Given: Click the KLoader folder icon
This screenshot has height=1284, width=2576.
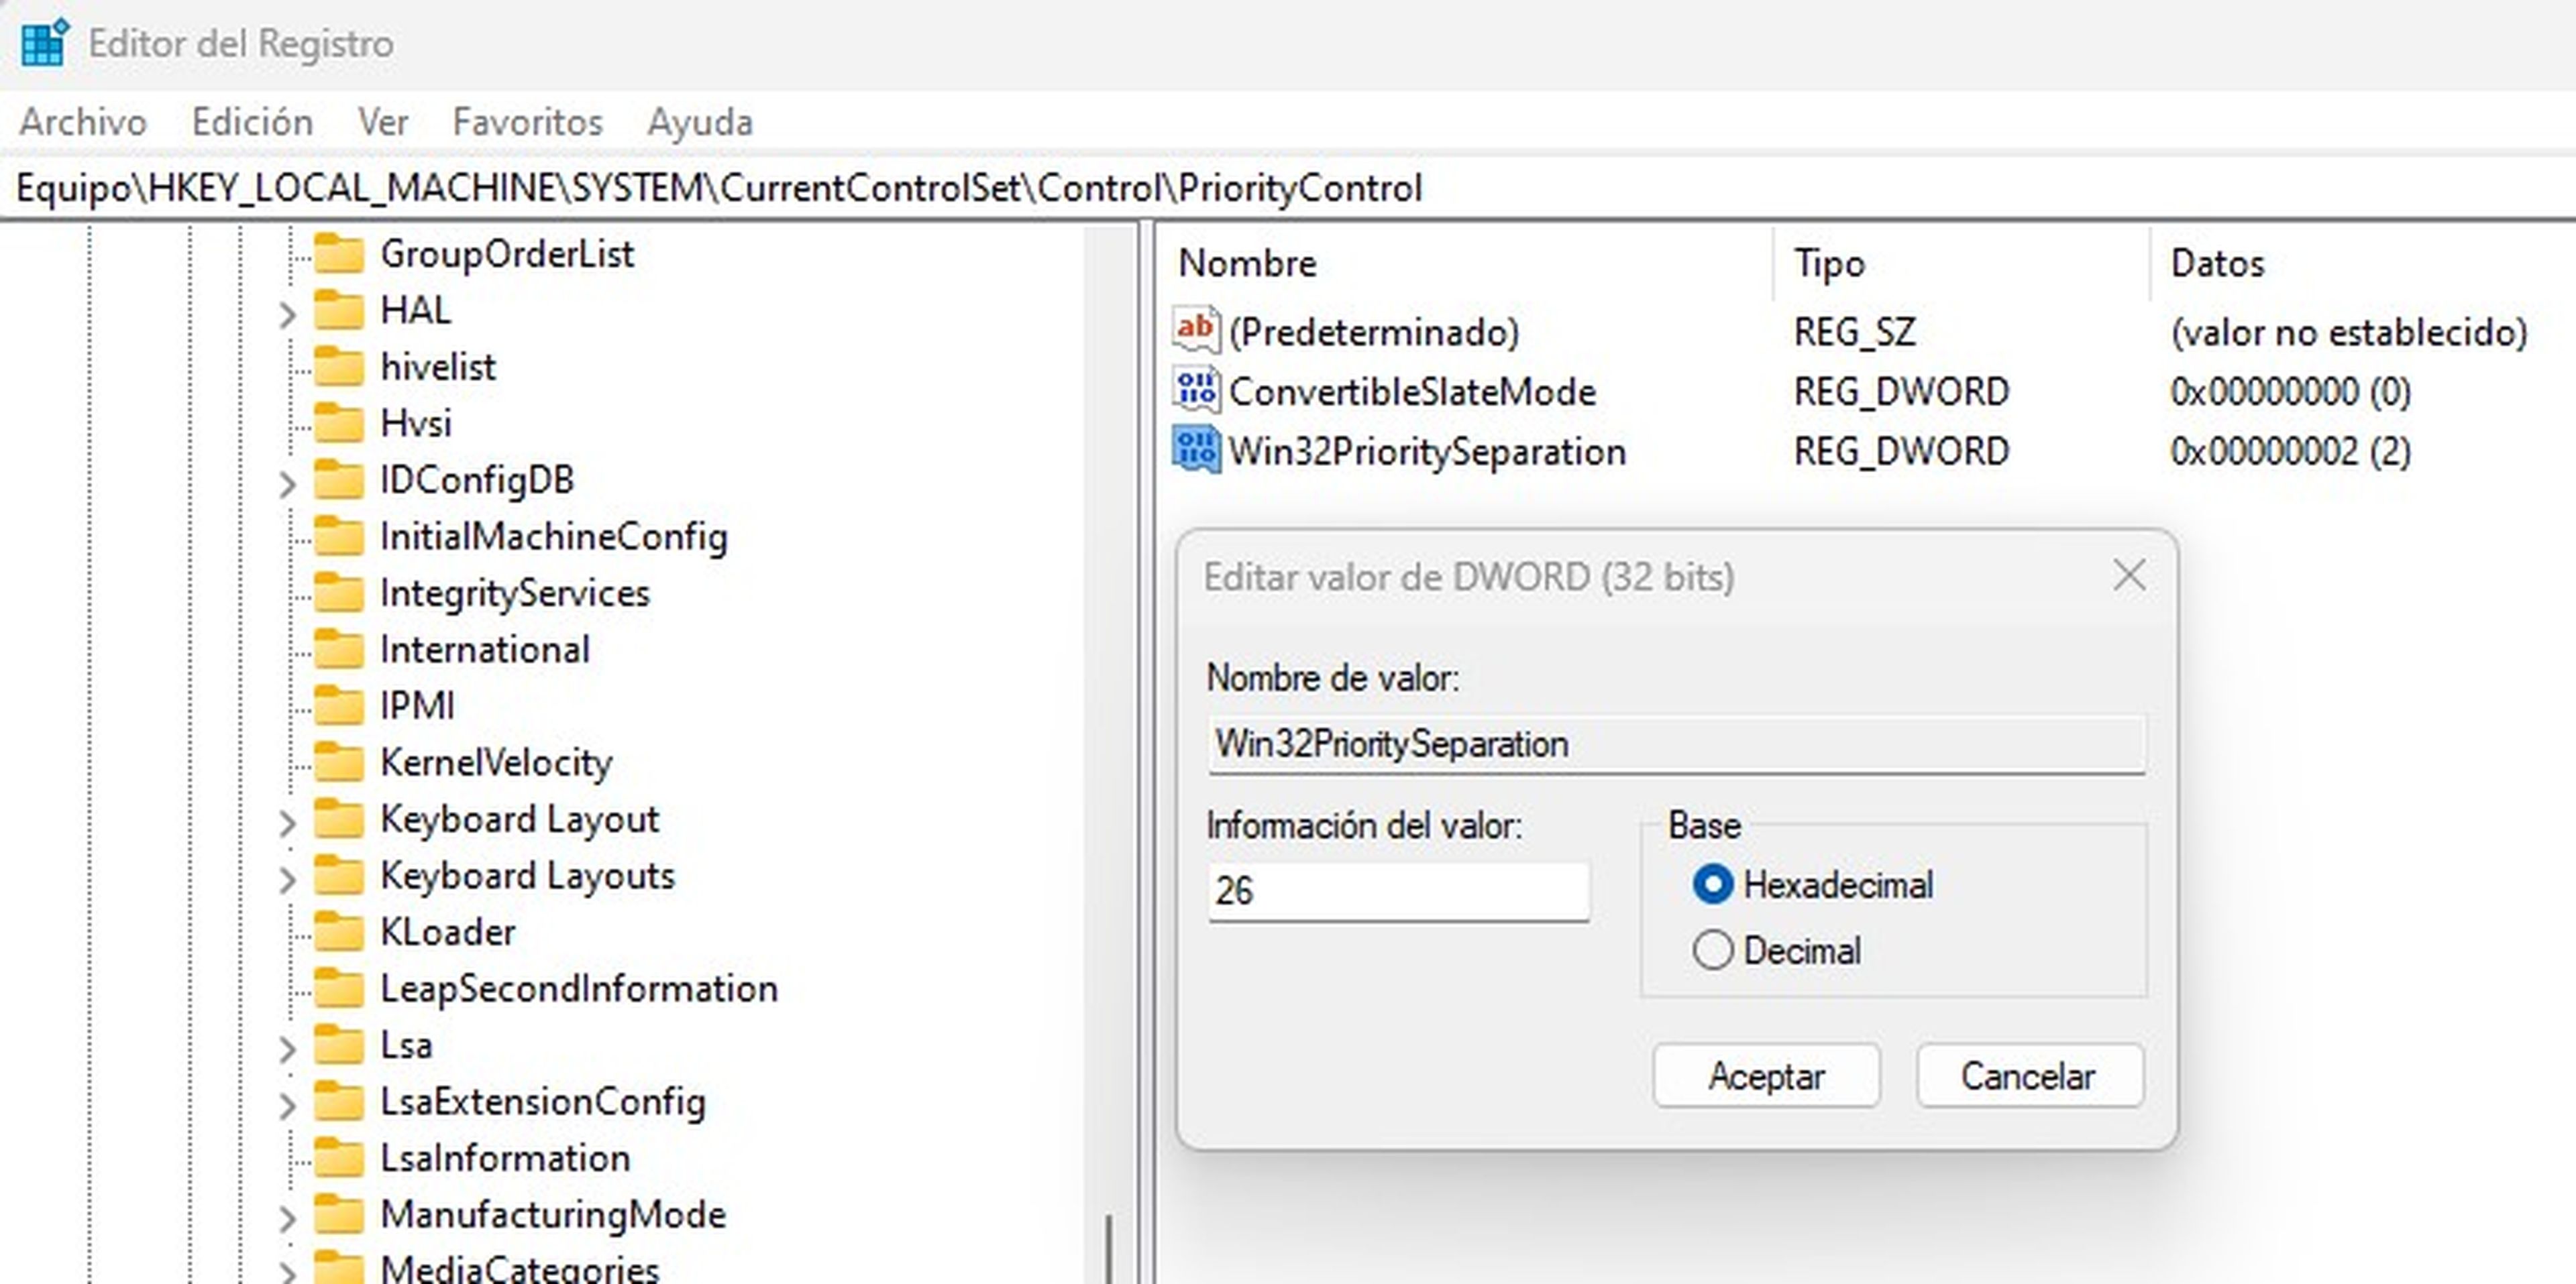Looking at the screenshot, I should (x=339, y=932).
